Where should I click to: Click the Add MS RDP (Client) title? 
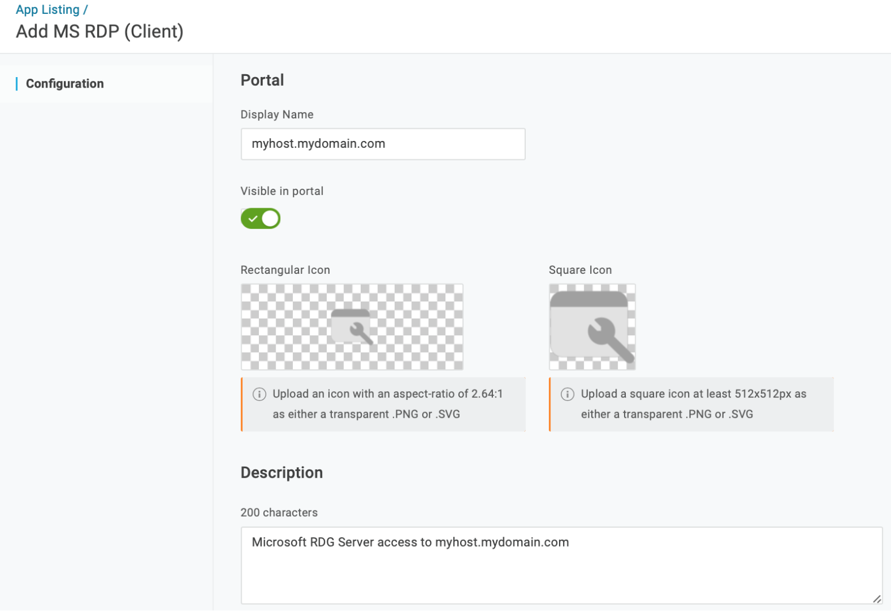pos(100,31)
